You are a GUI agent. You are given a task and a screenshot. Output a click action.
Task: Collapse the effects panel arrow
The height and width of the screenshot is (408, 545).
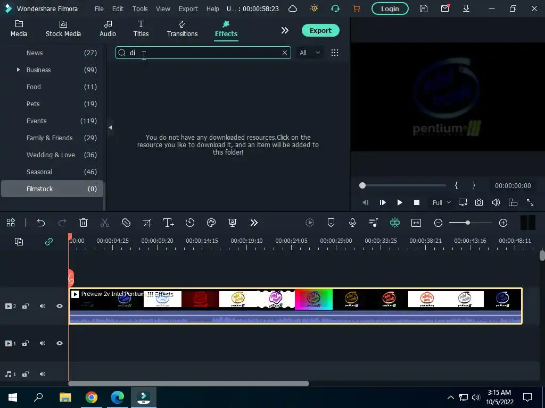click(x=110, y=127)
